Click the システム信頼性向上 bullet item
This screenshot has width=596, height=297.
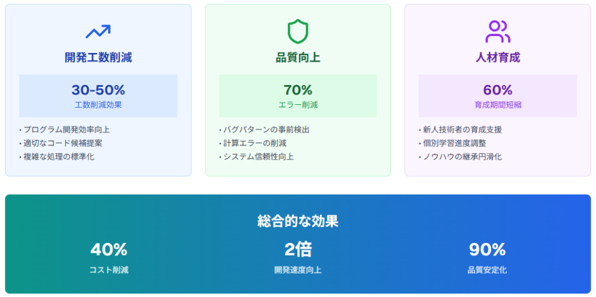(x=256, y=157)
